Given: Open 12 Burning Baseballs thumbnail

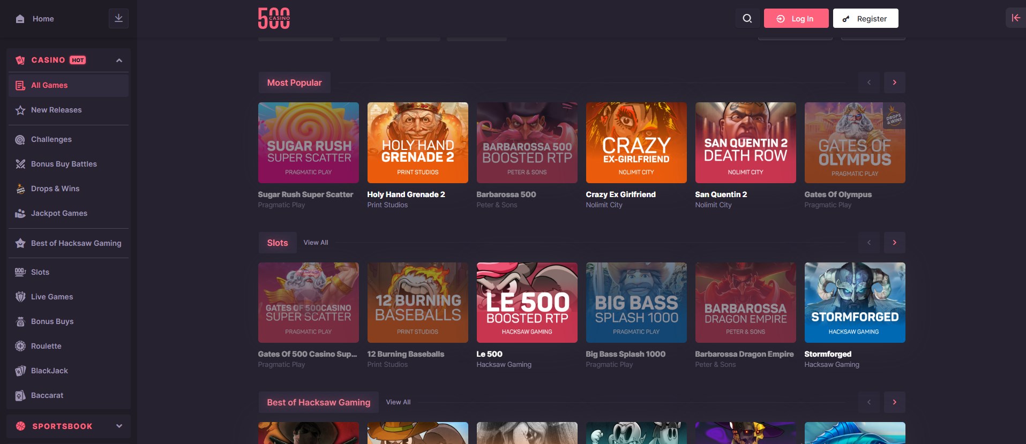Looking at the screenshot, I should coord(418,303).
